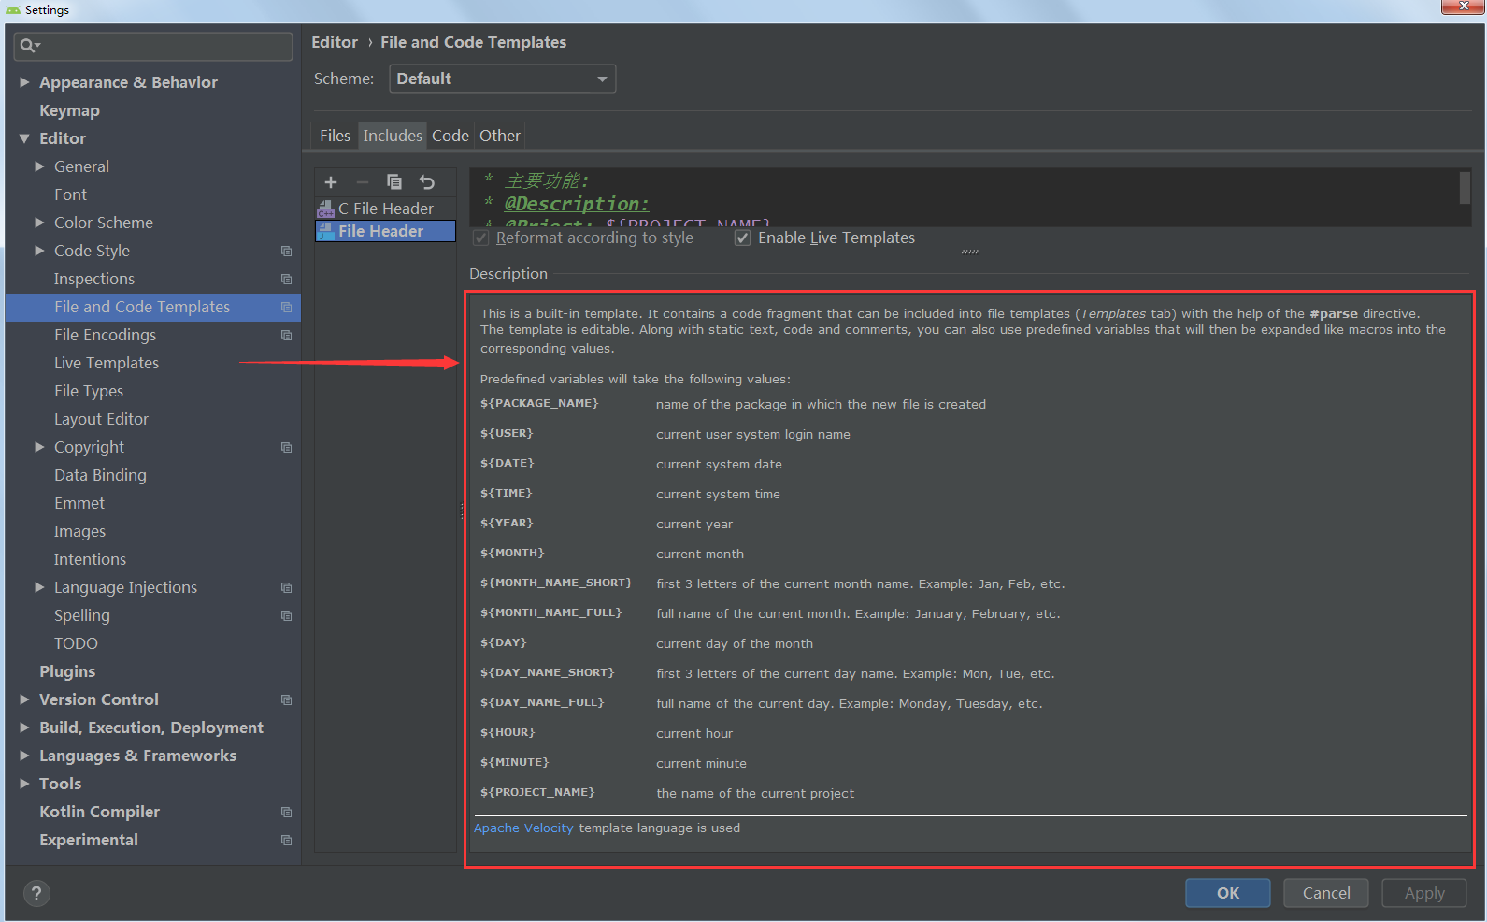Open the Plugins settings page
The height and width of the screenshot is (922, 1487).
67,671
